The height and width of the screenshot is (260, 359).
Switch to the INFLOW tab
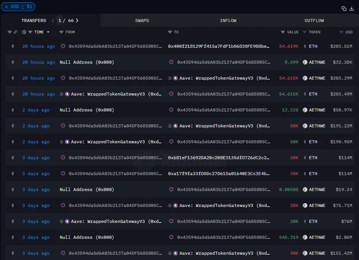(228, 20)
